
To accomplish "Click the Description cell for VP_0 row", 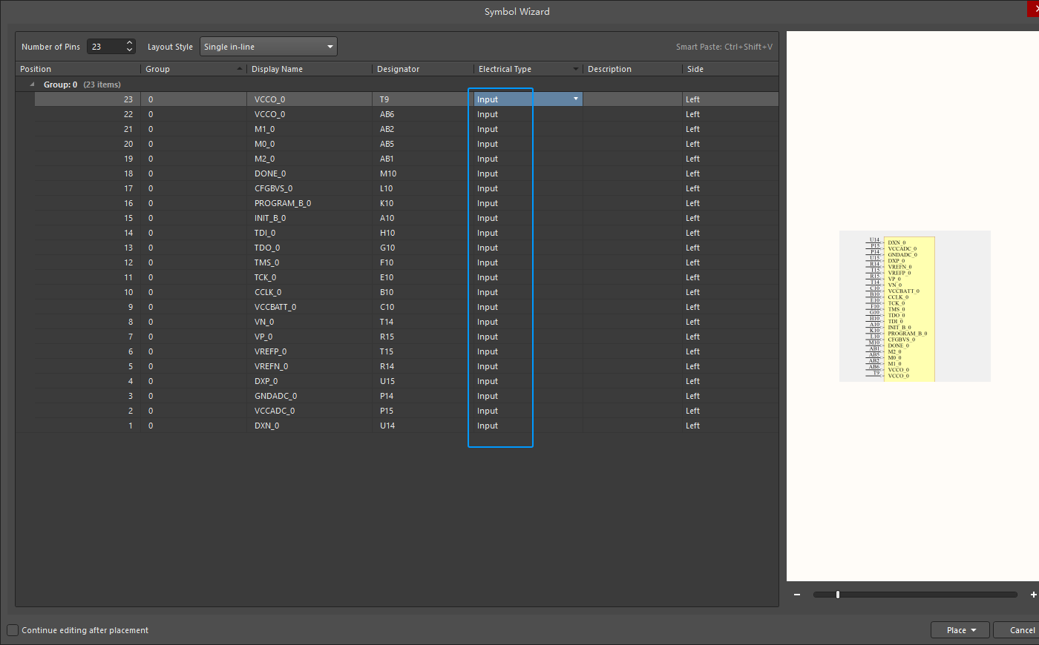I will 632,337.
